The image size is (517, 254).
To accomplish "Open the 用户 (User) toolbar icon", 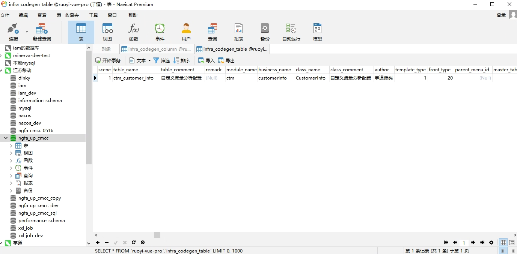I will coord(186,32).
